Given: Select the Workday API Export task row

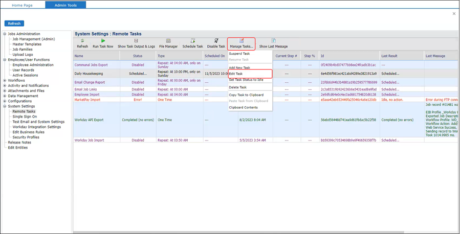Looking at the screenshot, I should click(x=89, y=120).
